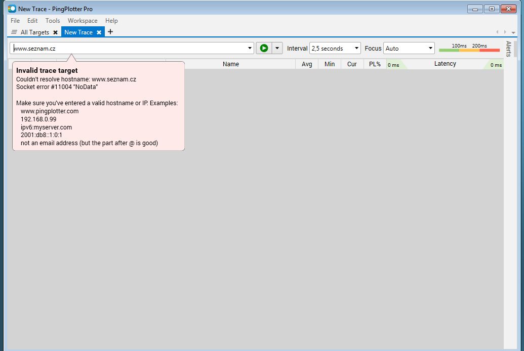
Task: Sort by the Name column header
Action: (x=230, y=64)
